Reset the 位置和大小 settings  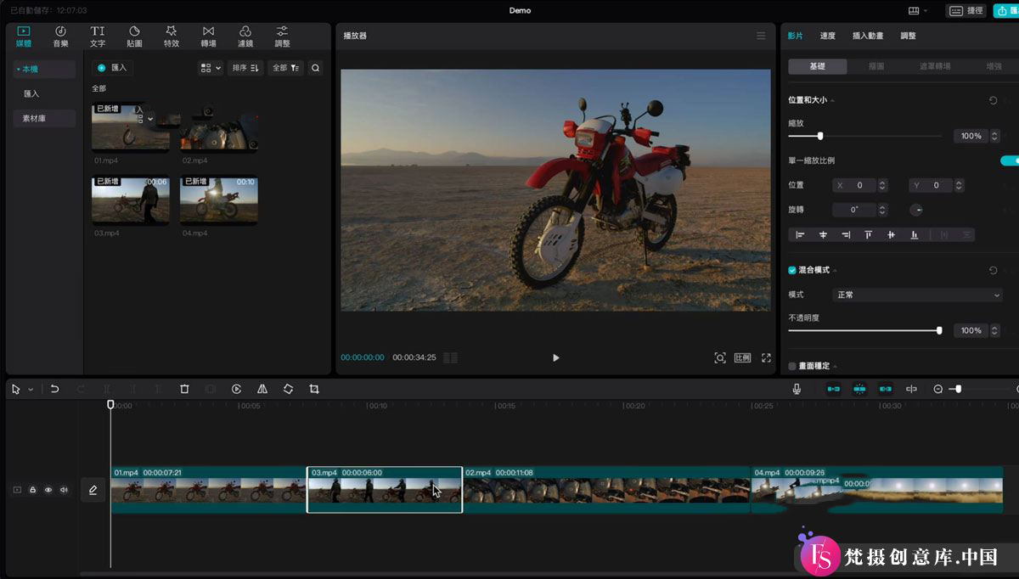point(993,100)
